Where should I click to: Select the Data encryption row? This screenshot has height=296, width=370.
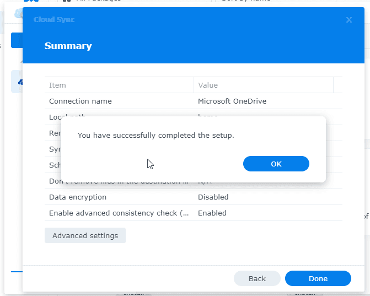(x=78, y=197)
